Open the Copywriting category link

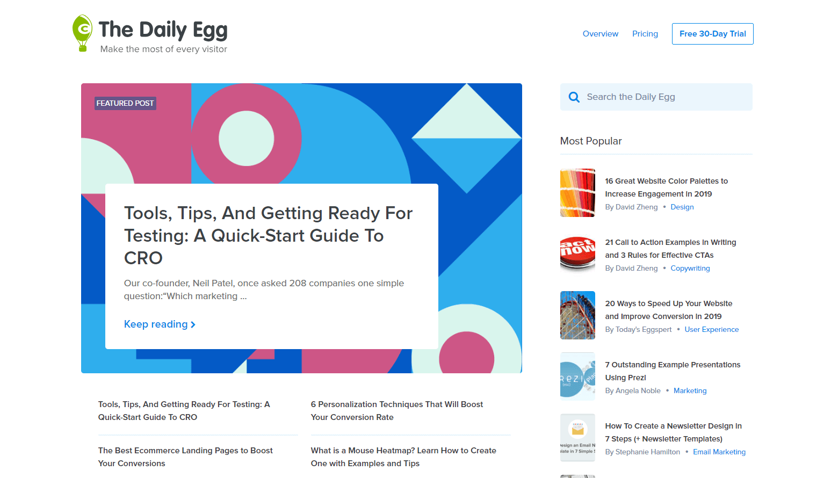pyautogui.click(x=690, y=269)
